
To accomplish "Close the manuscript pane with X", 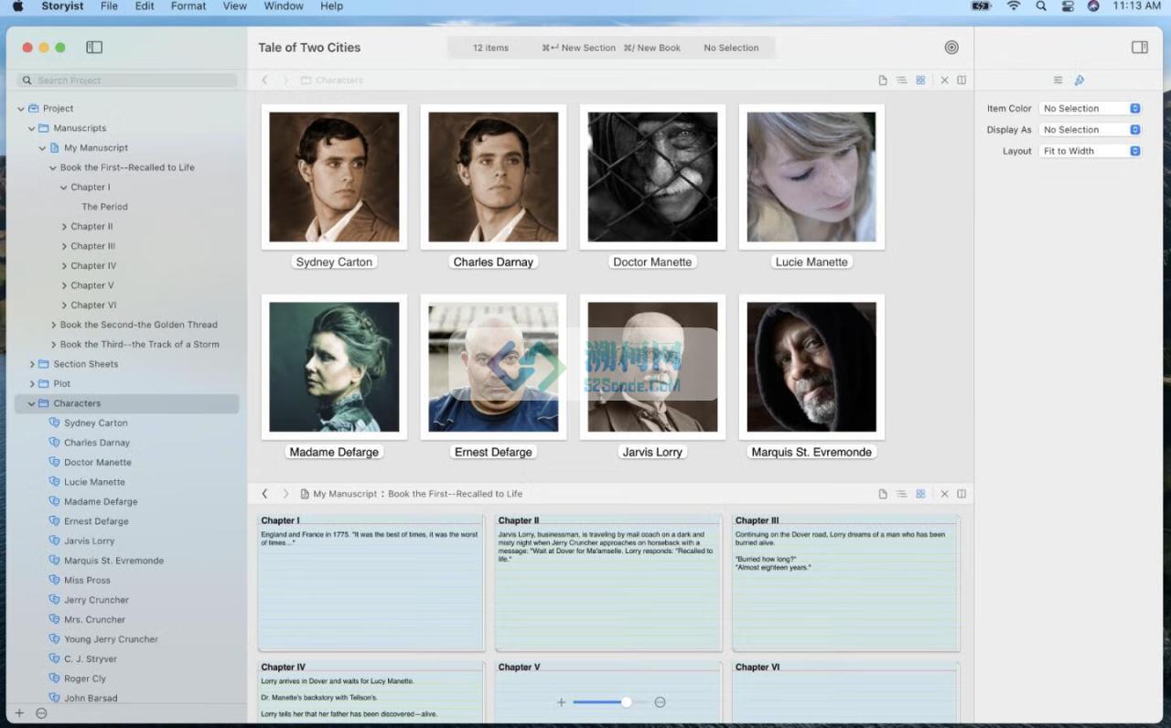I will [x=945, y=494].
